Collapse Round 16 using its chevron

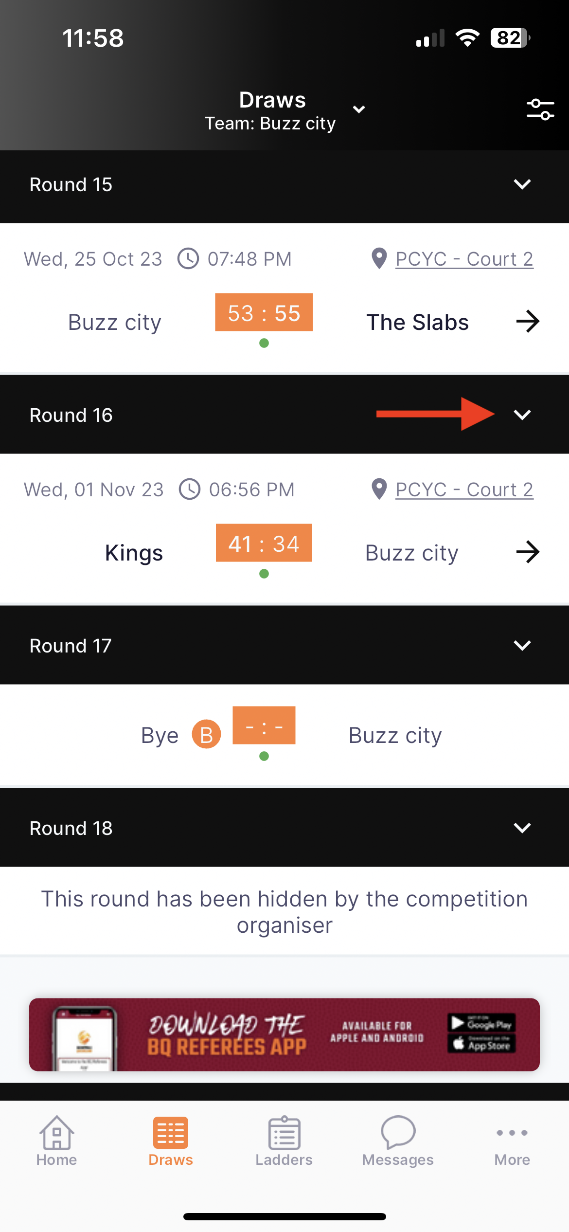click(x=522, y=415)
